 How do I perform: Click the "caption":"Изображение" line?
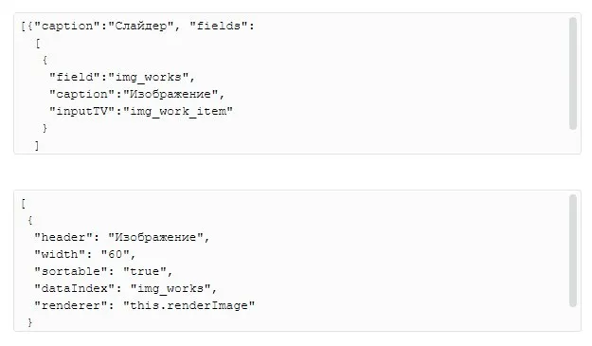pyautogui.click(x=136, y=95)
